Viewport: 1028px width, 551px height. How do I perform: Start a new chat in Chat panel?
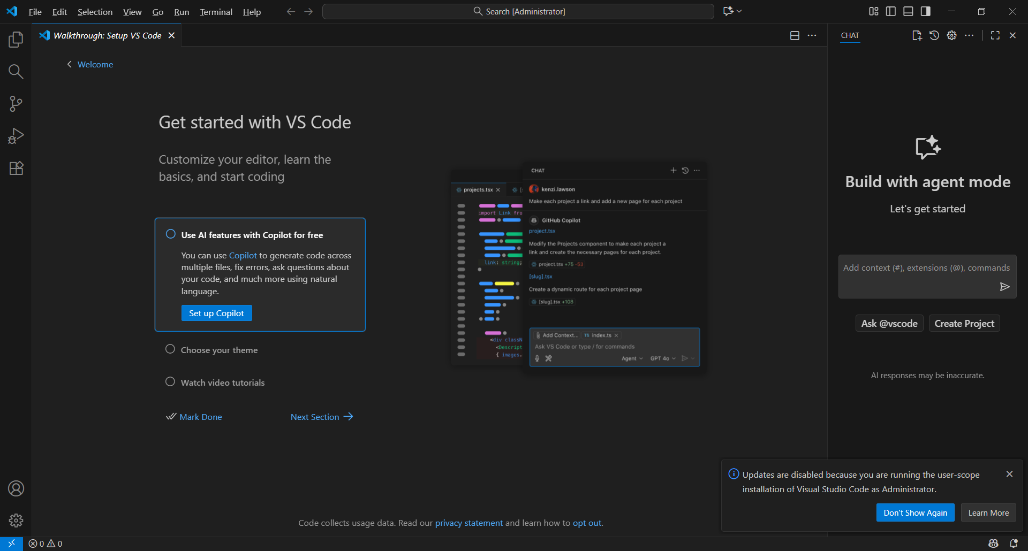[x=917, y=35]
